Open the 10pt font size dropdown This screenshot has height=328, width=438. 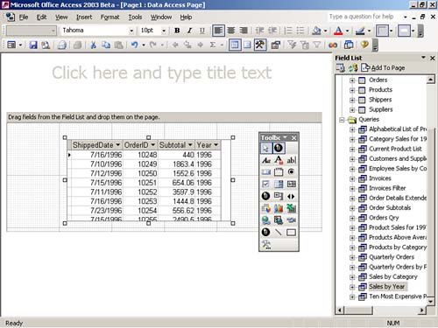[x=164, y=31]
